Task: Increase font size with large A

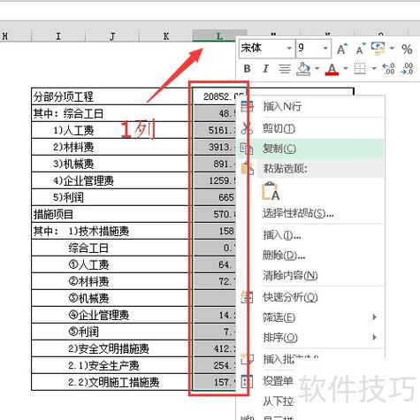Action: click(342, 49)
